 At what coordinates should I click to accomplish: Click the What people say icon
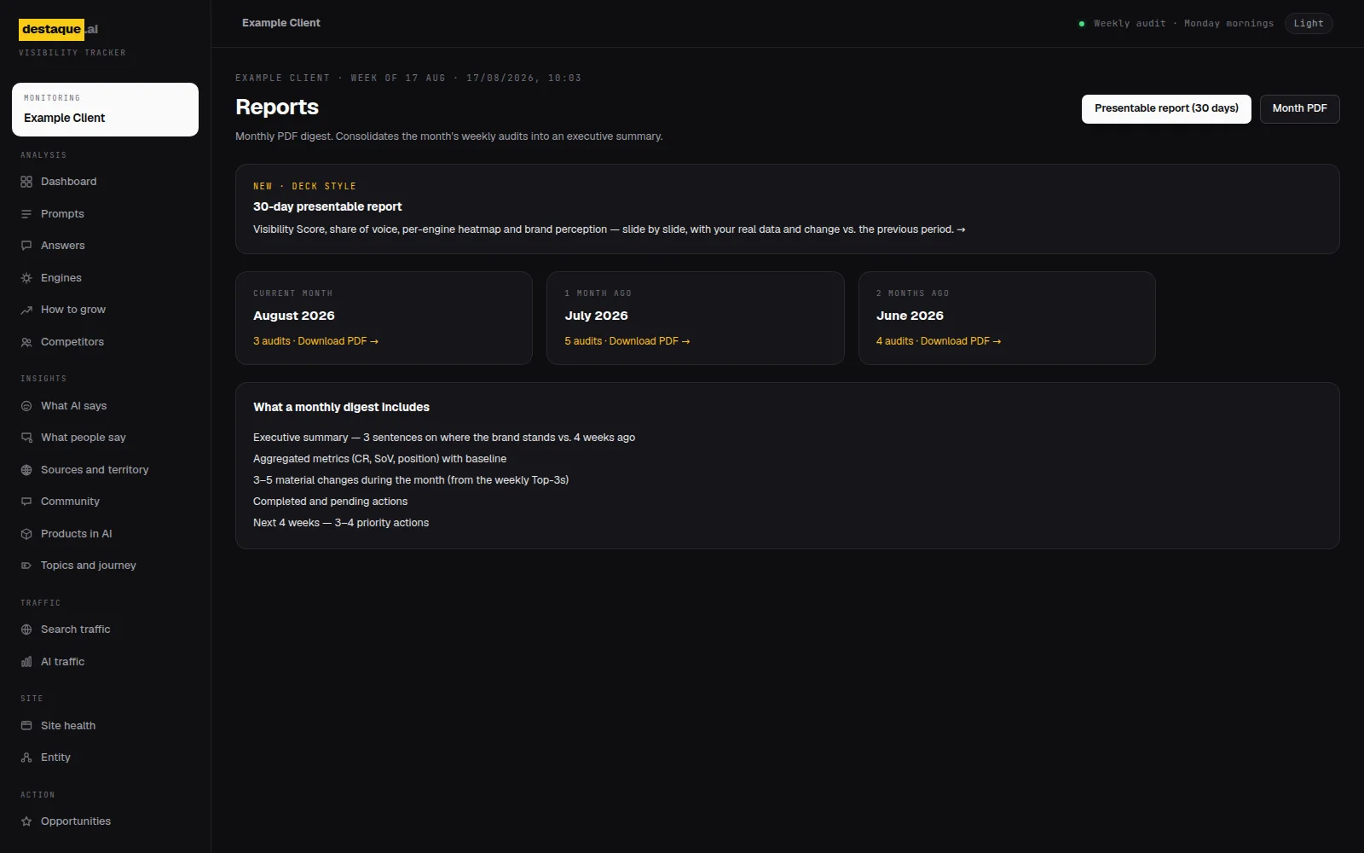[26, 438]
